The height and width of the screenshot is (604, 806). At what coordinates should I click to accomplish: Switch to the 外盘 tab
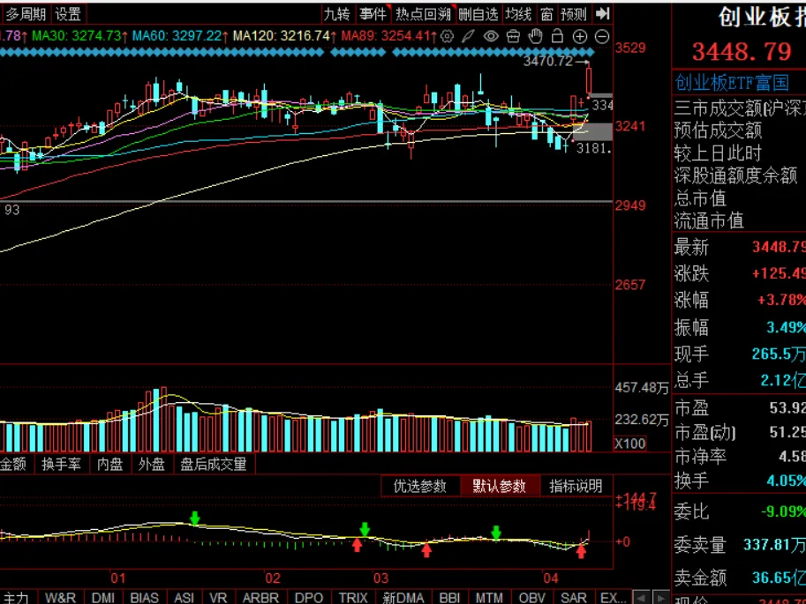click(152, 465)
